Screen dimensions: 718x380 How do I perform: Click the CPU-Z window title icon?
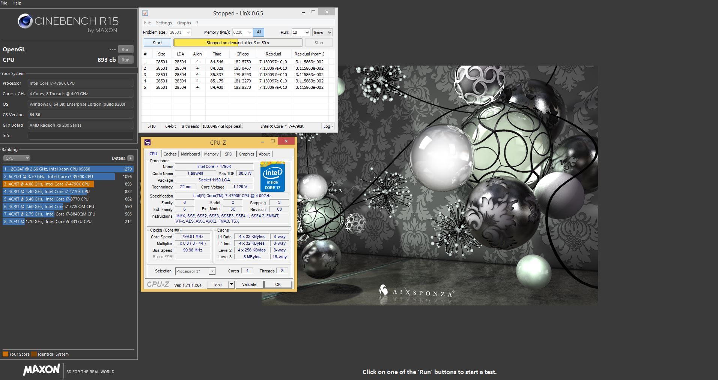(148, 142)
